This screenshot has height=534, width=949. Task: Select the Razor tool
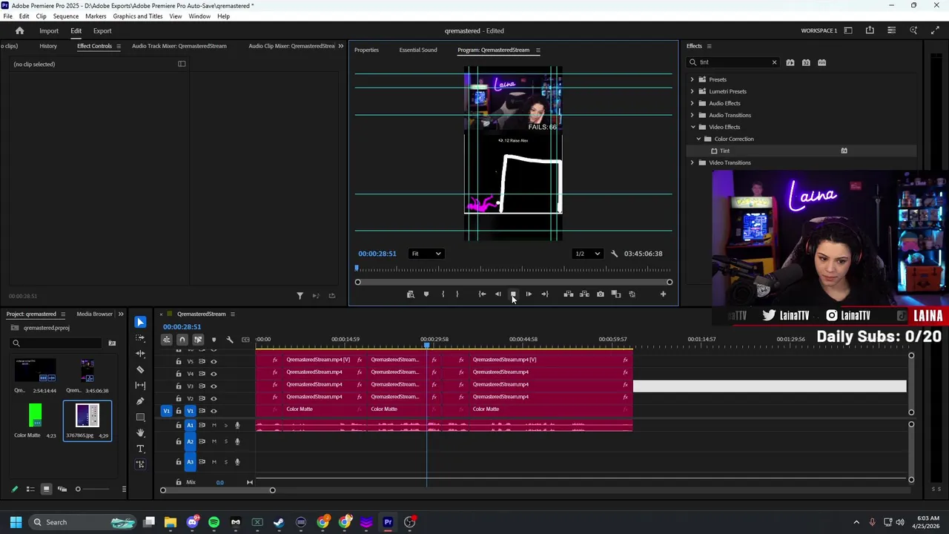[140, 369]
